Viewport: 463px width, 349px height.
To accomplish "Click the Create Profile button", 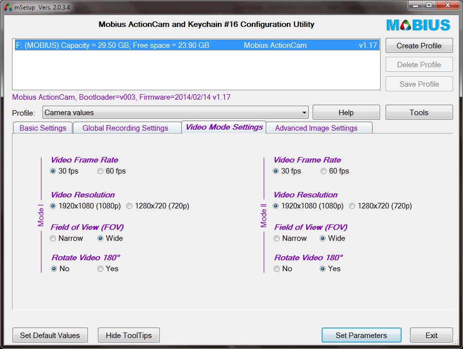I will pyautogui.click(x=419, y=45).
